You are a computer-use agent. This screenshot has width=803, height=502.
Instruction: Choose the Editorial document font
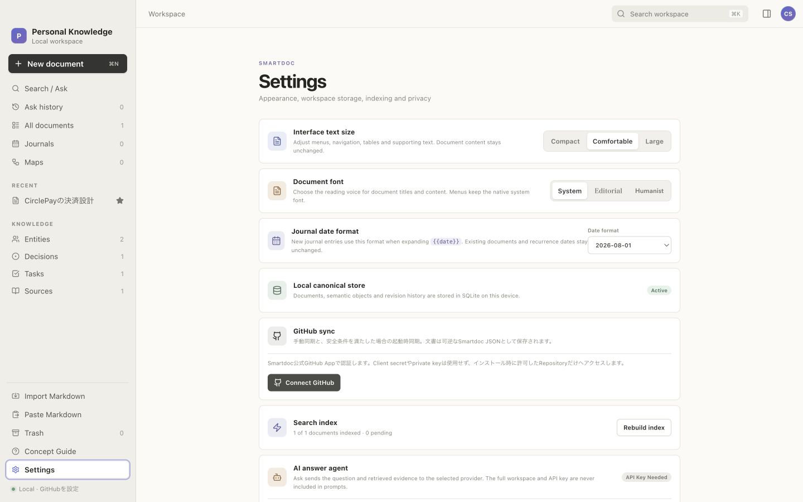click(608, 191)
